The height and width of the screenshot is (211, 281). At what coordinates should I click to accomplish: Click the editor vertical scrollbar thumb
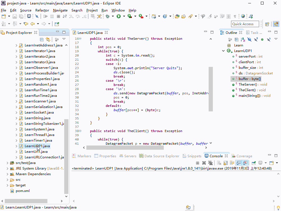211,89
